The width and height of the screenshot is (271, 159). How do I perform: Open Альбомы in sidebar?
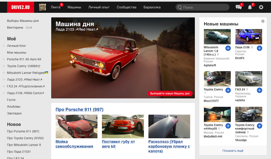click(14, 107)
